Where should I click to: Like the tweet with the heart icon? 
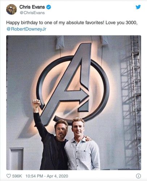point(9,176)
